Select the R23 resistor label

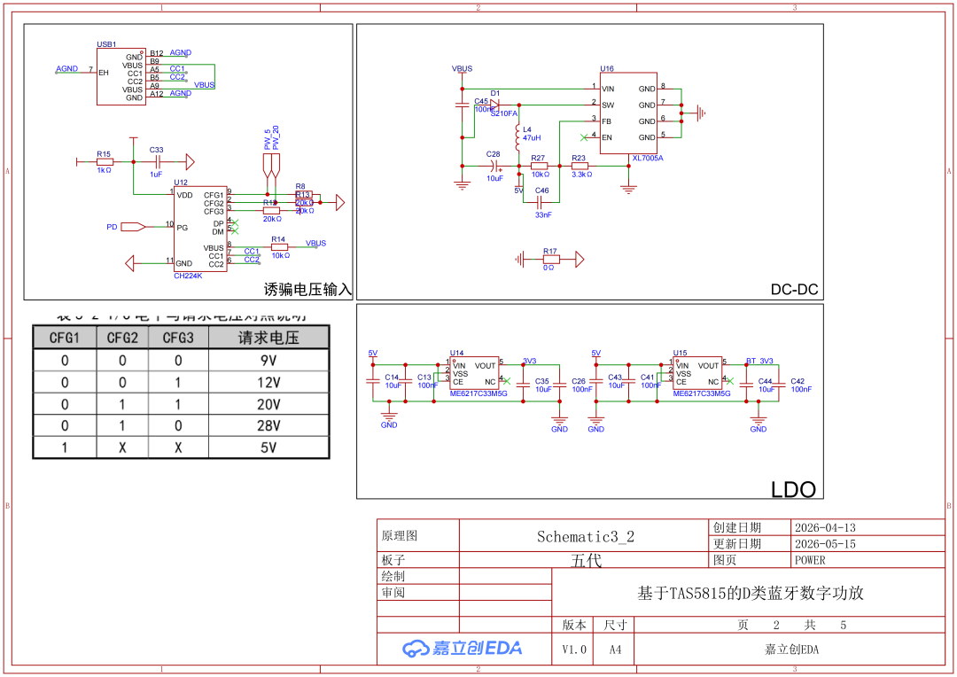pos(579,158)
